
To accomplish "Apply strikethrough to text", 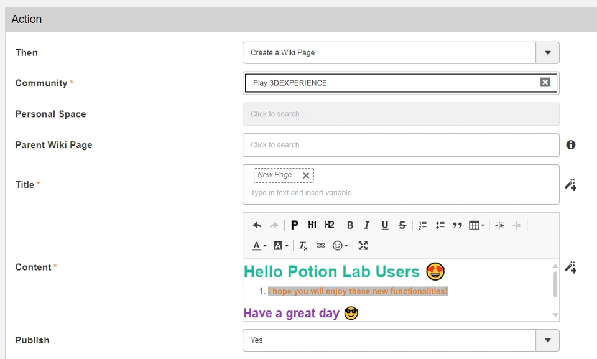I will coord(402,225).
